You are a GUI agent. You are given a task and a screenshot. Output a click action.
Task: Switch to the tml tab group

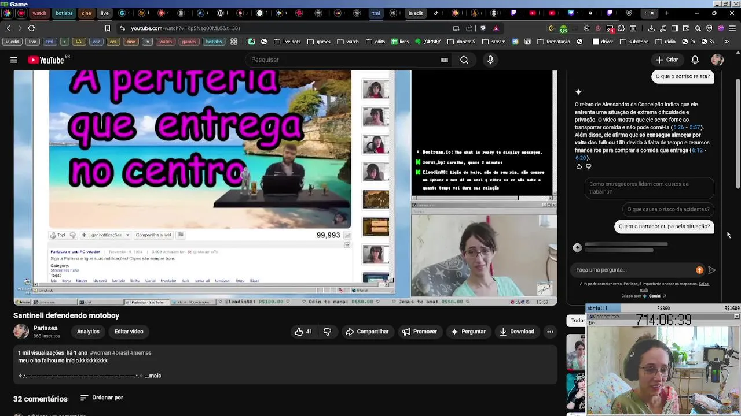point(376,13)
